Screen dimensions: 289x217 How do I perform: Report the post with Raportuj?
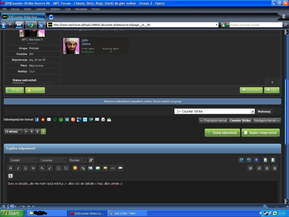pyautogui.click(x=35, y=90)
